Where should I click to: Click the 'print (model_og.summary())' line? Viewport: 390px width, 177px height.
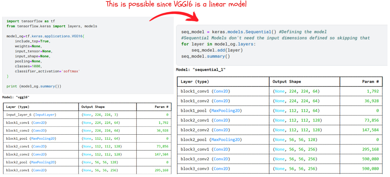pos(34,86)
